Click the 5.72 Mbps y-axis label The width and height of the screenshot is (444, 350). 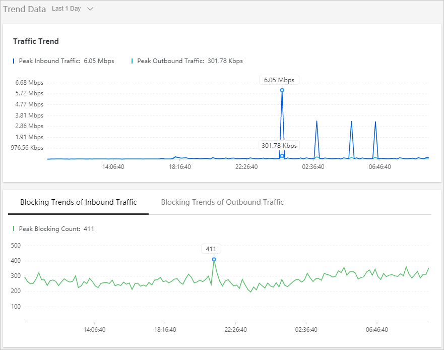click(x=29, y=93)
